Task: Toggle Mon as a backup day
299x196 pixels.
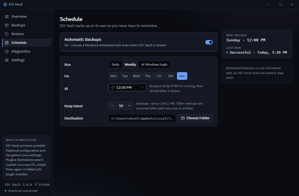Action: (113, 76)
